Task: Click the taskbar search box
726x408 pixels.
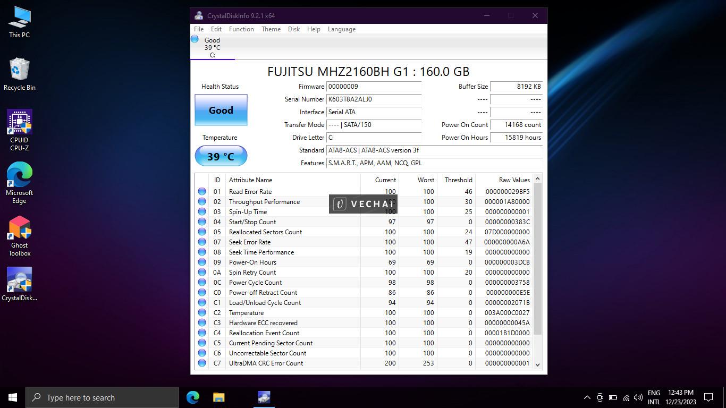Action: tap(102, 397)
